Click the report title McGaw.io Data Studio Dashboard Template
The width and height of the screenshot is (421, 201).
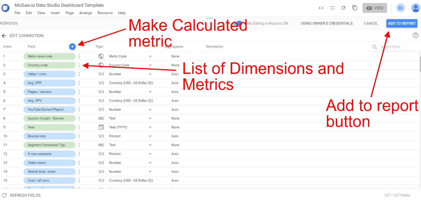click(x=59, y=5)
